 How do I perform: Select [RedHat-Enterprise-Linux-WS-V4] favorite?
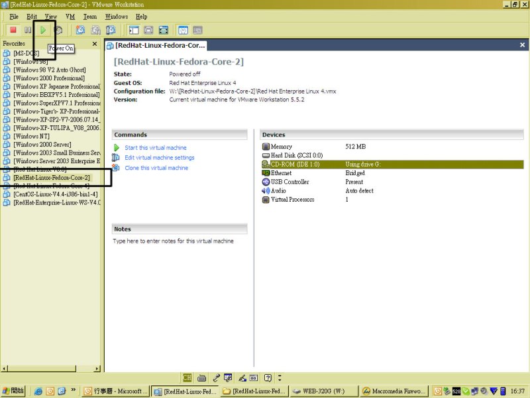[57, 203]
